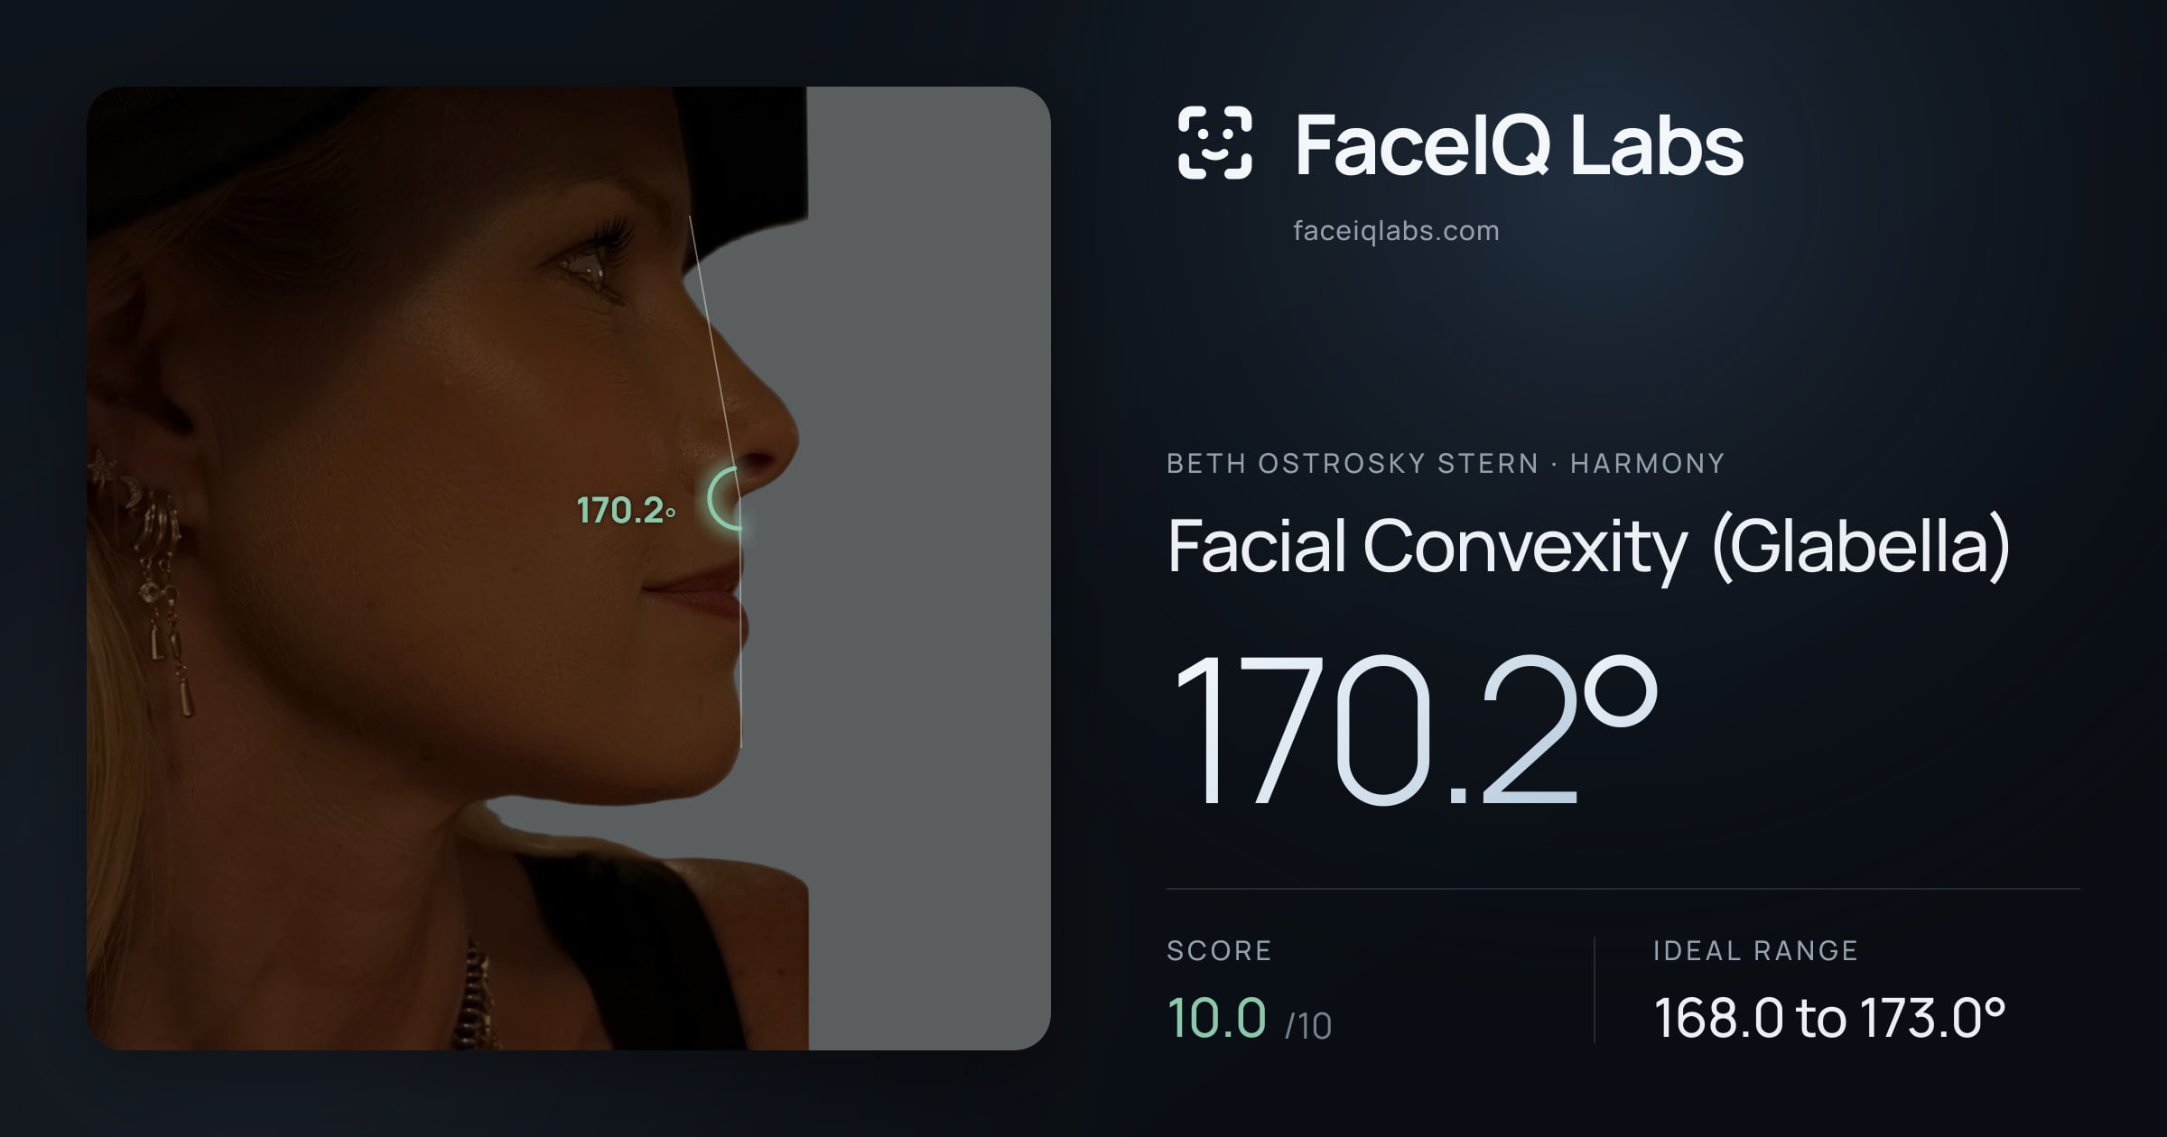Select the Facial Convexity (Glabella) heading

1589,547
